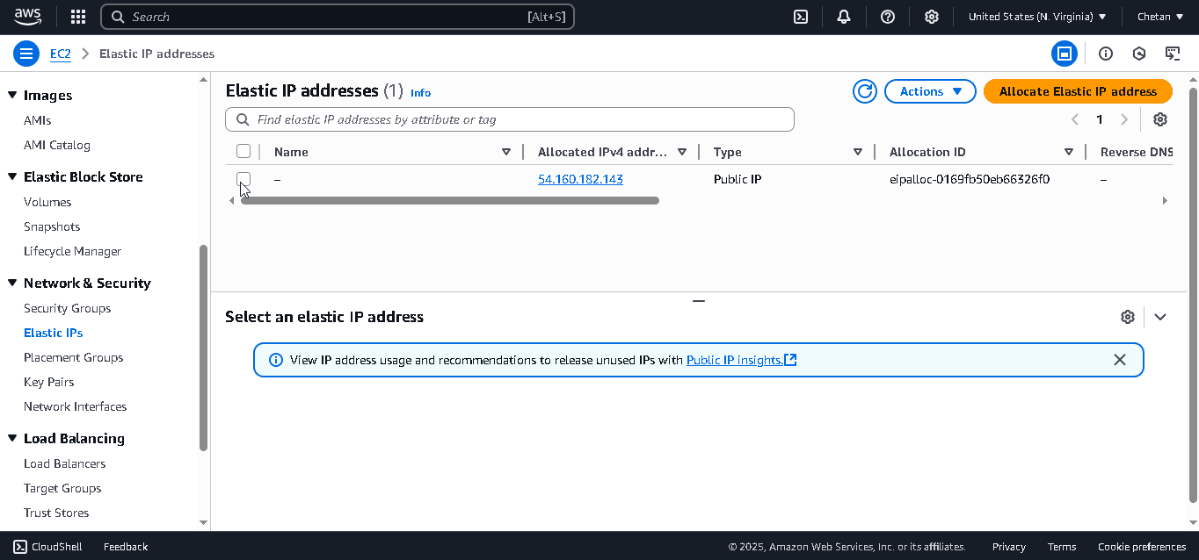The image size is (1199, 560).
Task: Collapse the Elastic Block Store section
Action: [12, 176]
